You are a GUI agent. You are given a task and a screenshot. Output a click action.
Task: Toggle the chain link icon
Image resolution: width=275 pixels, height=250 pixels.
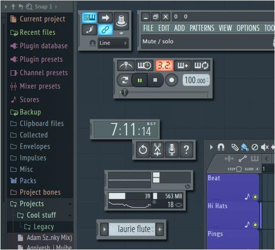[x=105, y=29]
